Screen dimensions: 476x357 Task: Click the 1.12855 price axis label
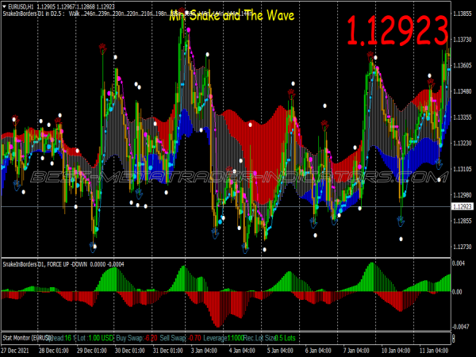[x=463, y=221]
